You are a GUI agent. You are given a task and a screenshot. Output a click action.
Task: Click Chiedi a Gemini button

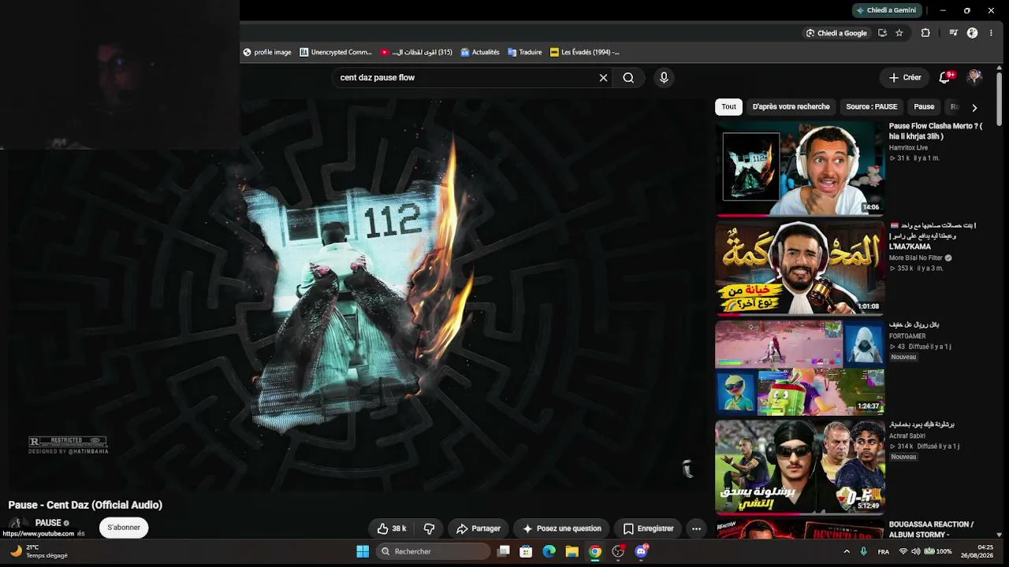(x=887, y=10)
